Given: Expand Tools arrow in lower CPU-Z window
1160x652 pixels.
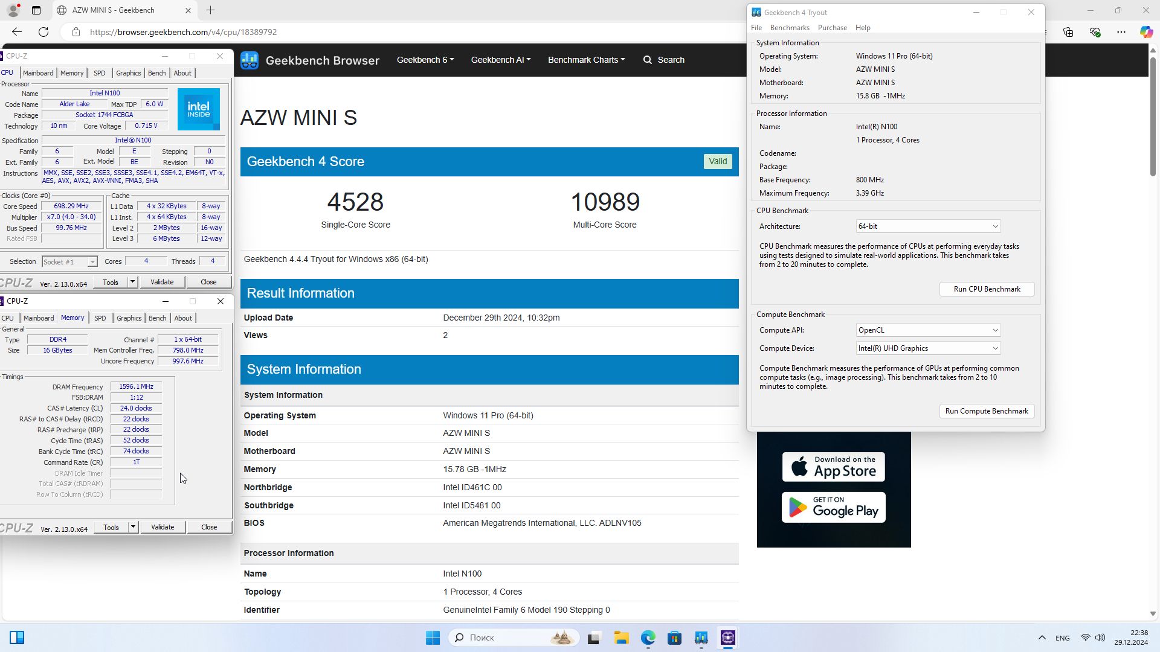Looking at the screenshot, I should 133,527.
